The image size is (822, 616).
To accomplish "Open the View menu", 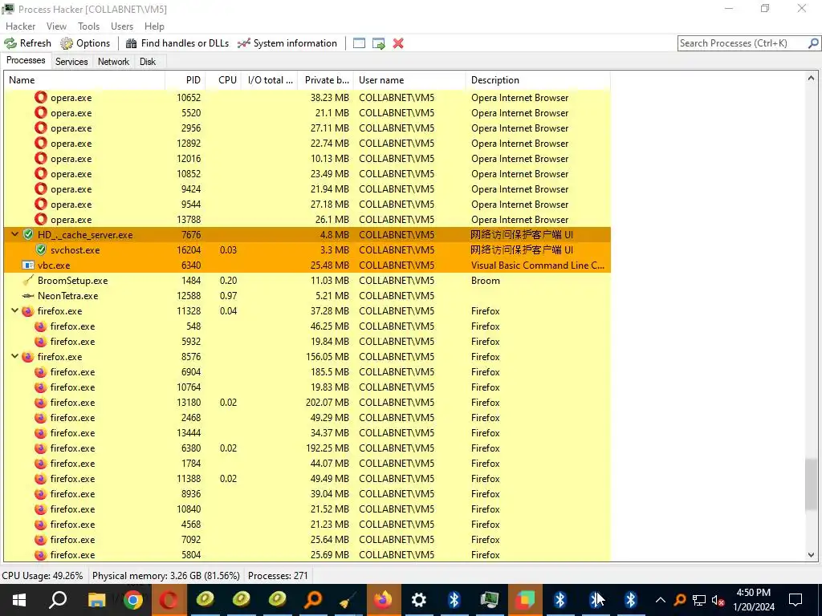I will pos(56,26).
